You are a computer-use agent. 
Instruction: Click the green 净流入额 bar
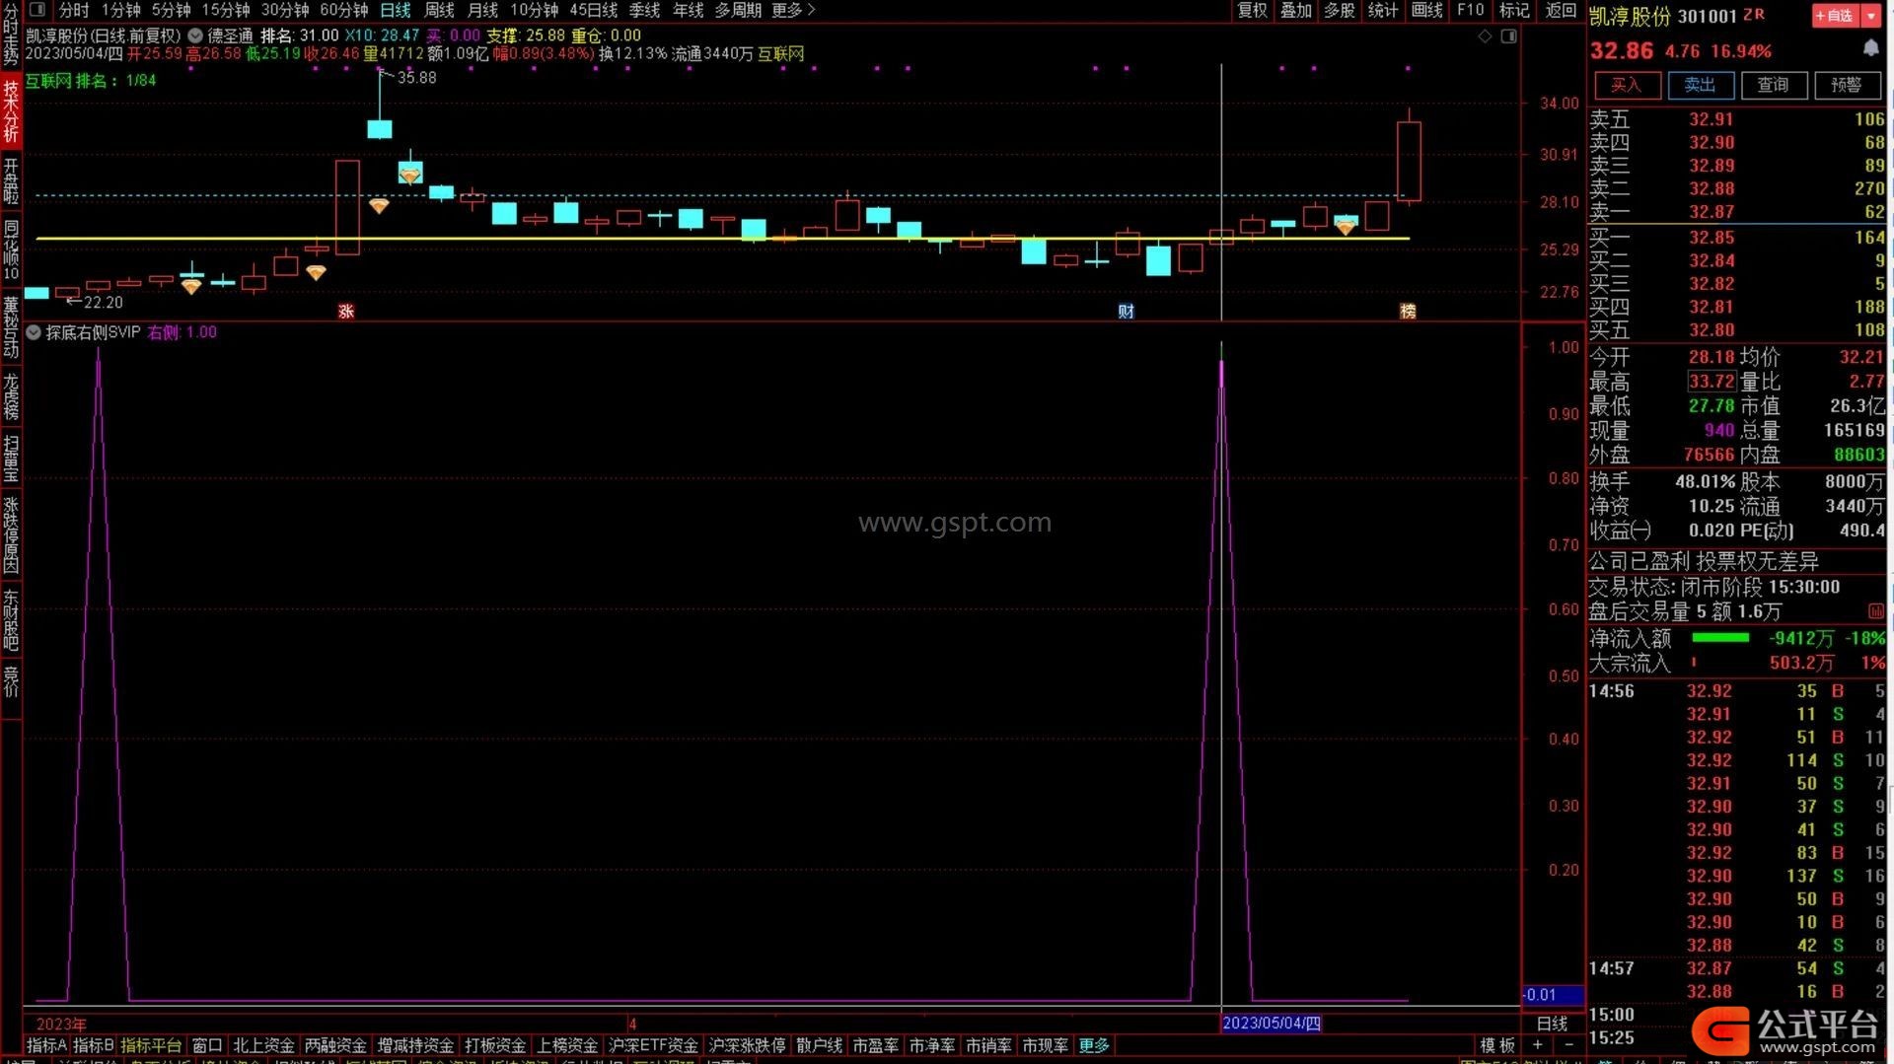[1720, 638]
